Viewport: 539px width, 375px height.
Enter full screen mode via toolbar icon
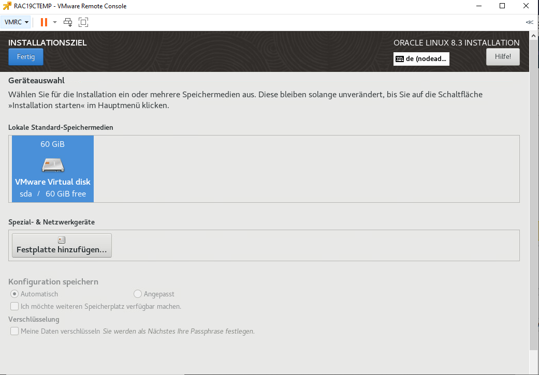(83, 22)
